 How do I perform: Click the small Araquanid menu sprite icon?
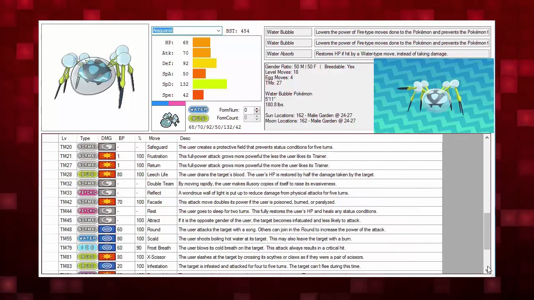(169, 120)
